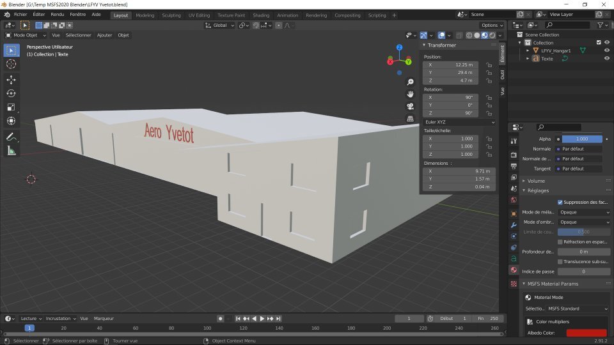Select the Measure tool
614x345 pixels.
coord(11,151)
